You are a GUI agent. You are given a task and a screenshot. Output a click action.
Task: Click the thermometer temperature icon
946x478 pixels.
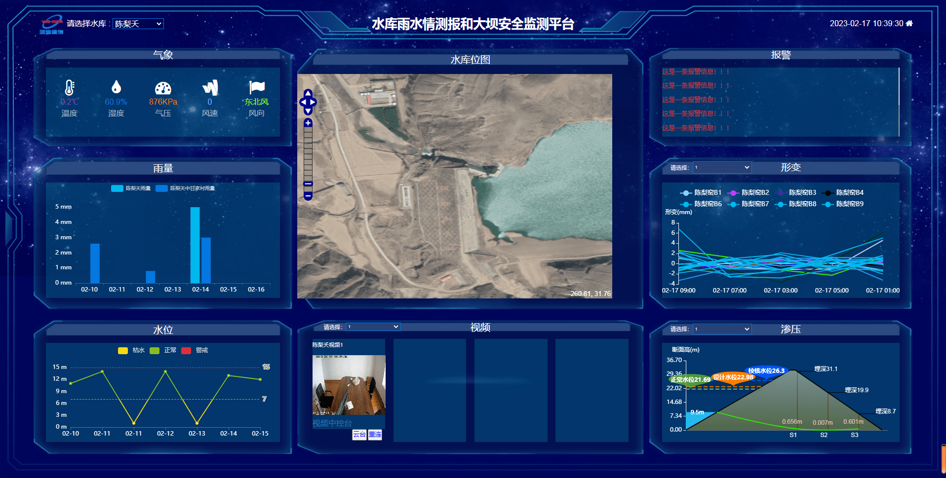[69, 87]
